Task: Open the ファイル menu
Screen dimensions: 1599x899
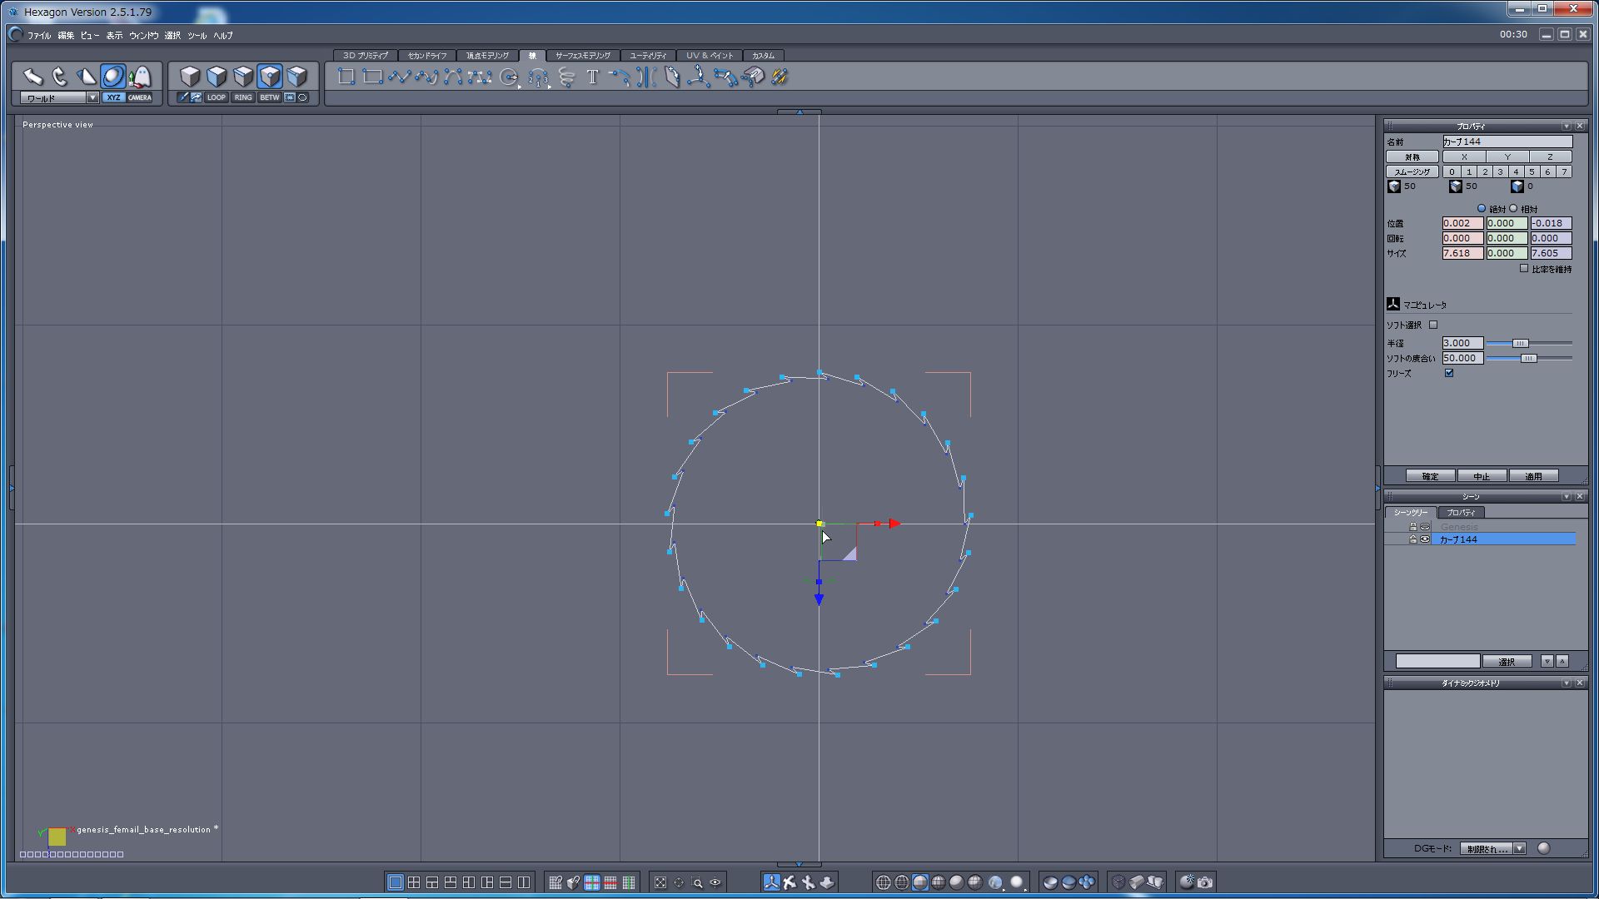Action: [38, 36]
